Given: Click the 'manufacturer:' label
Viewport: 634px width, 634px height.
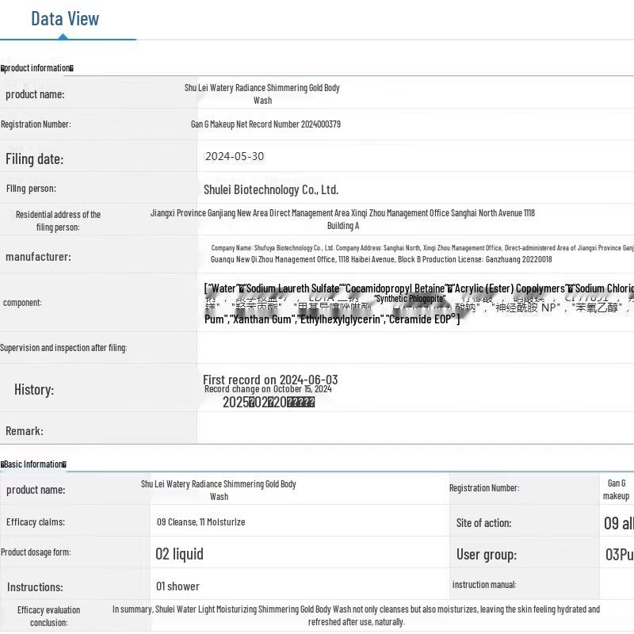Looking at the screenshot, I should pyautogui.click(x=38, y=257).
